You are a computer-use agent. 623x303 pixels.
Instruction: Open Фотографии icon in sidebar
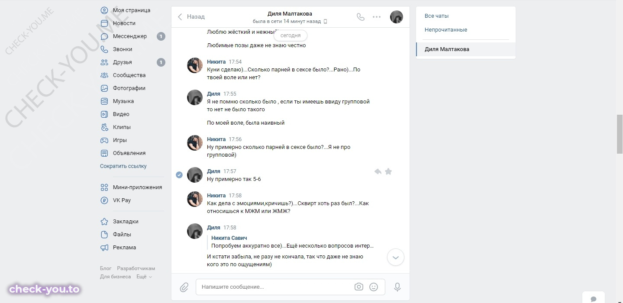click(104, 88)
